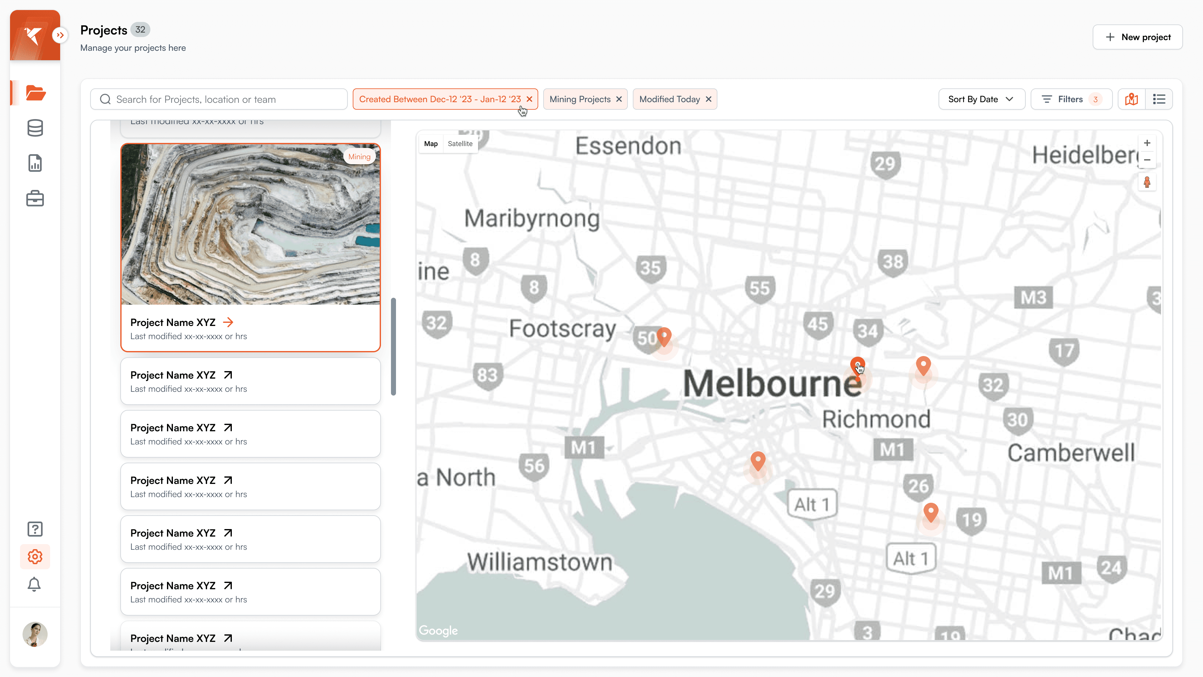The height and width of the screenshot is (677, 1203).
Task: Click the orange app logo
Action: [35, 35]
